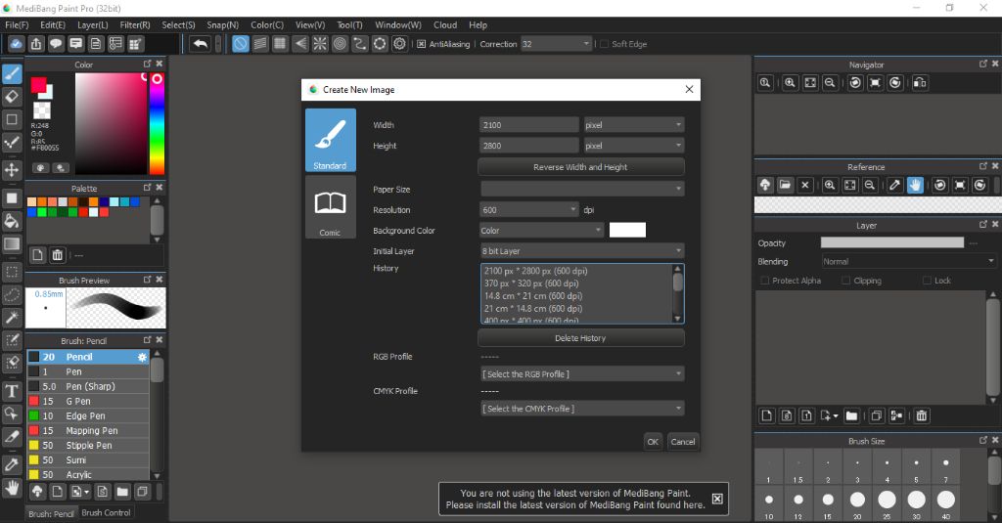
Task: Select the Brush tool in left toolbar
Action: [12, 74]
